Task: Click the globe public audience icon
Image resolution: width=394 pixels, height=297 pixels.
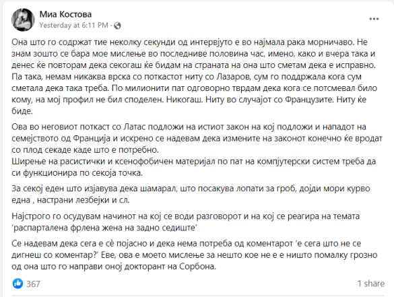Action: pyautogui.click(x=117, y=26)
